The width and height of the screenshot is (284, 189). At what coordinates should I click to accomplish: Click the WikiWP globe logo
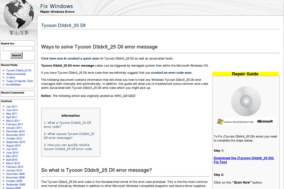[x=18, y=18]
